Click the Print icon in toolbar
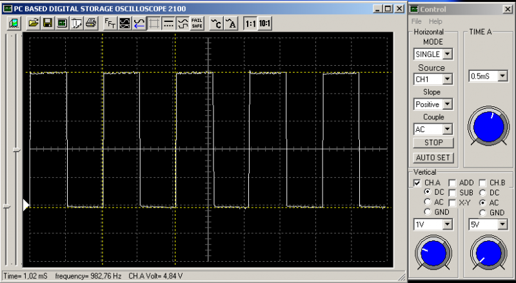516x283 pixels. [90, 23]
